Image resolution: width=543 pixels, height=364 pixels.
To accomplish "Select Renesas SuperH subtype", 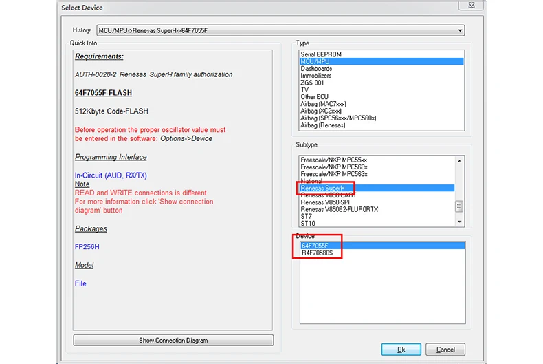I will (377, 189).
